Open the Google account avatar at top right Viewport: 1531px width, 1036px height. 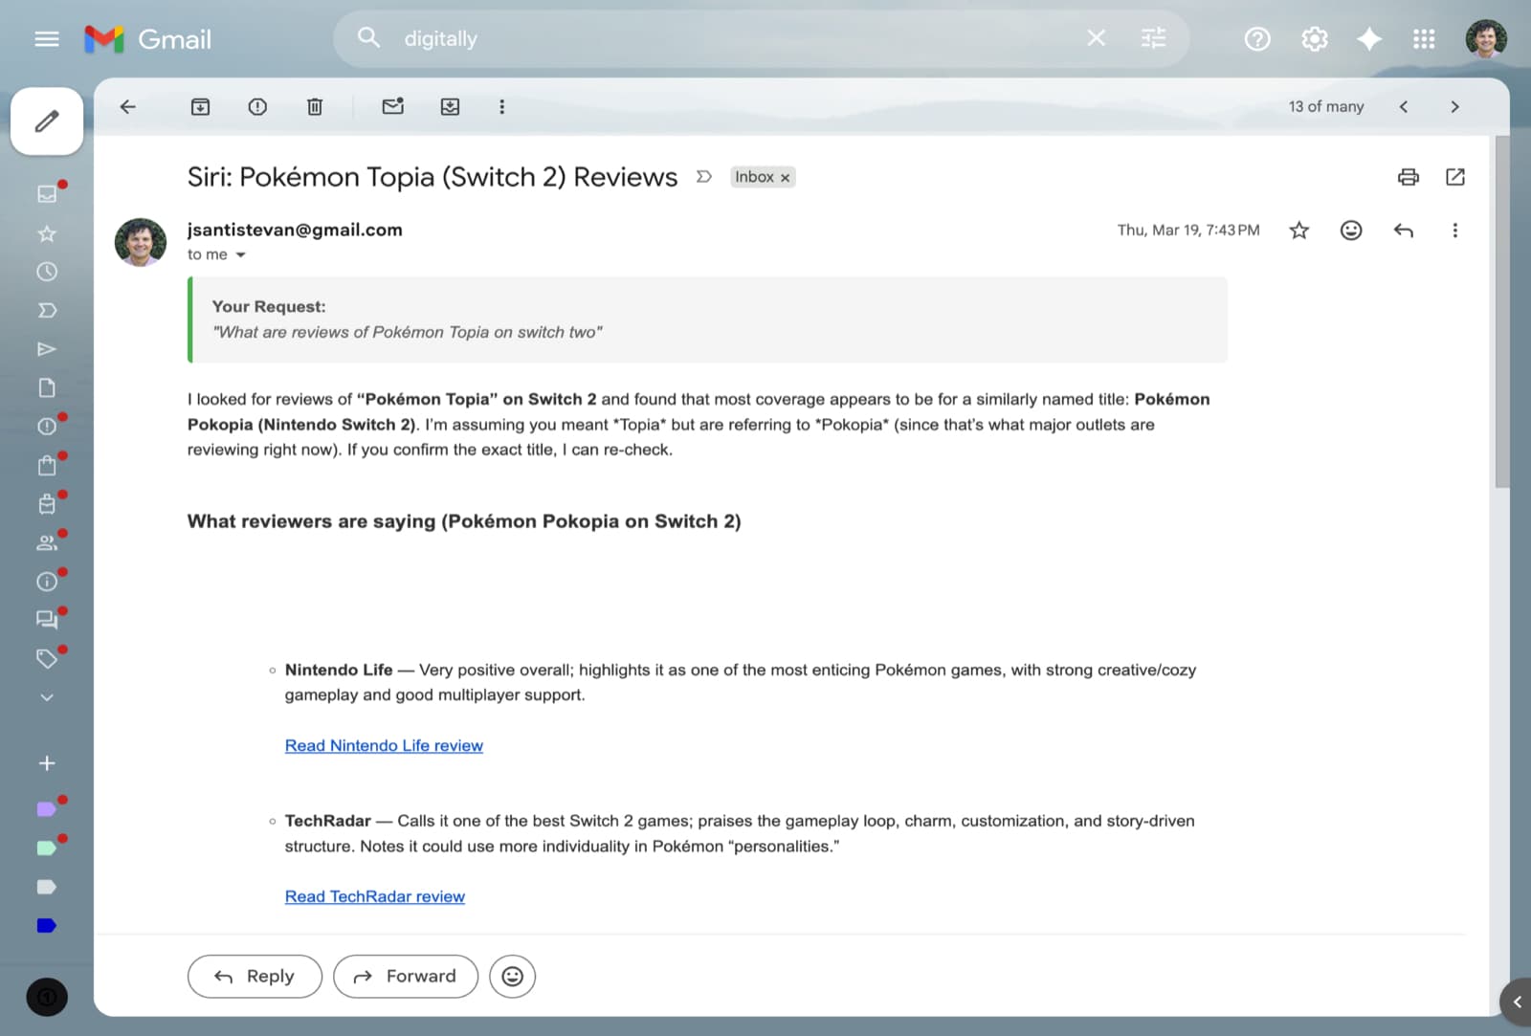click(x=1485, y=39)
